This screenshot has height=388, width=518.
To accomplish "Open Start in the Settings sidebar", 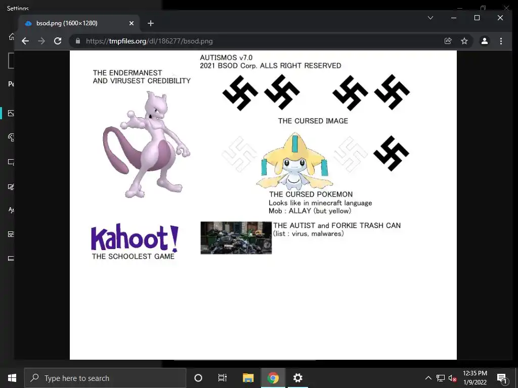I will [x=11, y=234].
